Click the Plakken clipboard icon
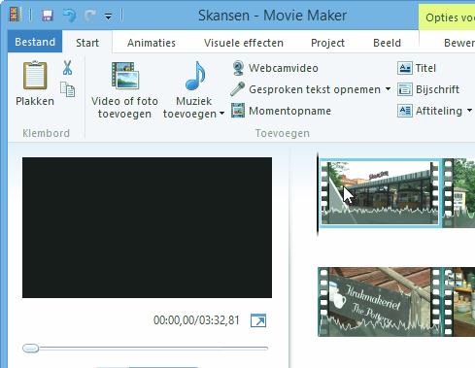The height and width of the screenshot is (368, 475). click(x=35, y=76)
